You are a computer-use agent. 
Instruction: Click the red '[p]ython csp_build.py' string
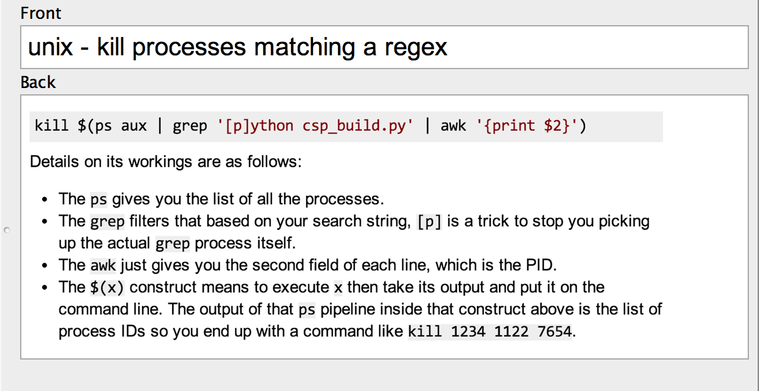[x=315, y=126]
